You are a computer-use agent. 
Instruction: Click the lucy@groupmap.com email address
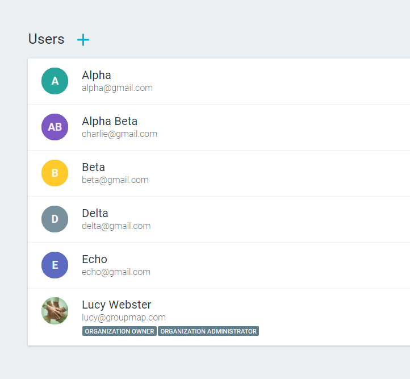click(124, 318)
